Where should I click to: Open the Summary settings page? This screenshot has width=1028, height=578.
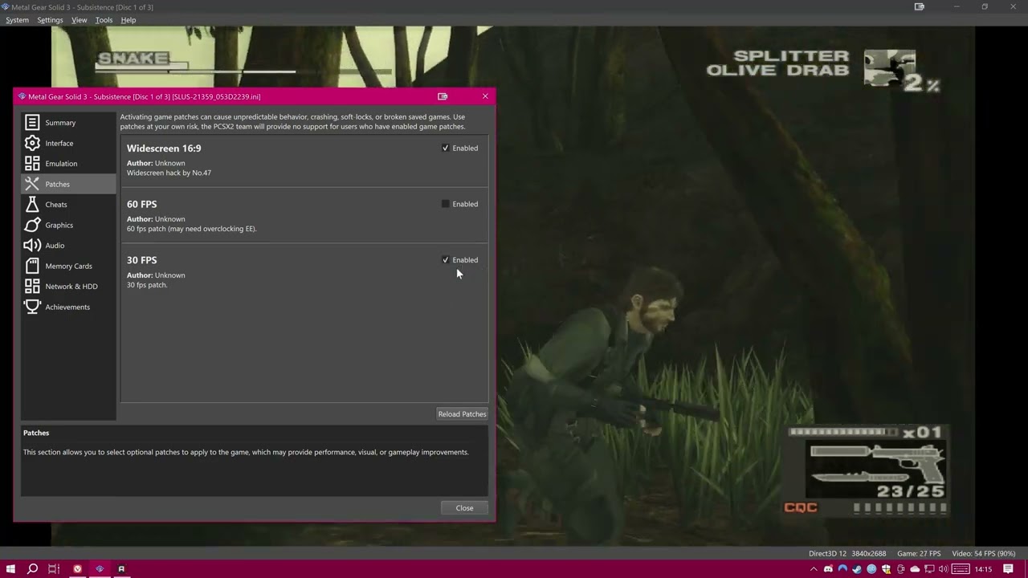pyautogui.click(x=68, y=123)
